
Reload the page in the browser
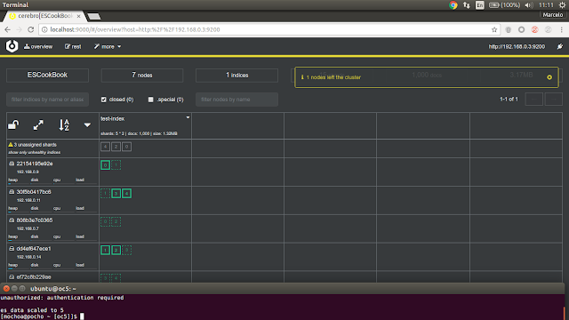click(31, 29)
